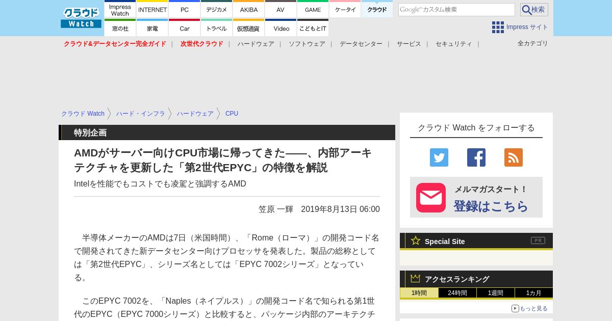Open the INTERNET site tab
The height and width of the screenshot is (321, 612).
click(x=152, y=9)
